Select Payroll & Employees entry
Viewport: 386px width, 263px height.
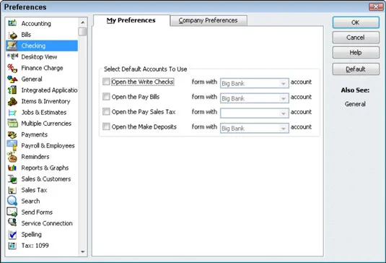pos(48,146)
